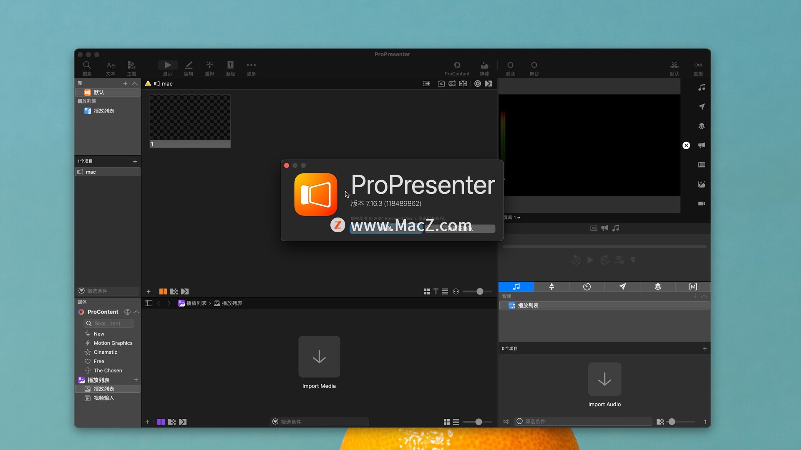Add a media playlist with plus beside 播放列表
Viewport: 801px width, 450px height.
[x=136, y=380]
